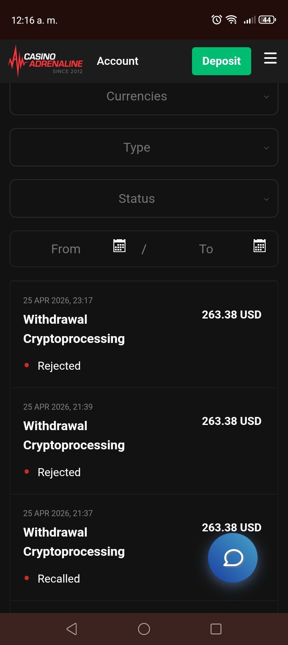Open the To date calendar picker
The image size is (288, 645).
[260, 246]
